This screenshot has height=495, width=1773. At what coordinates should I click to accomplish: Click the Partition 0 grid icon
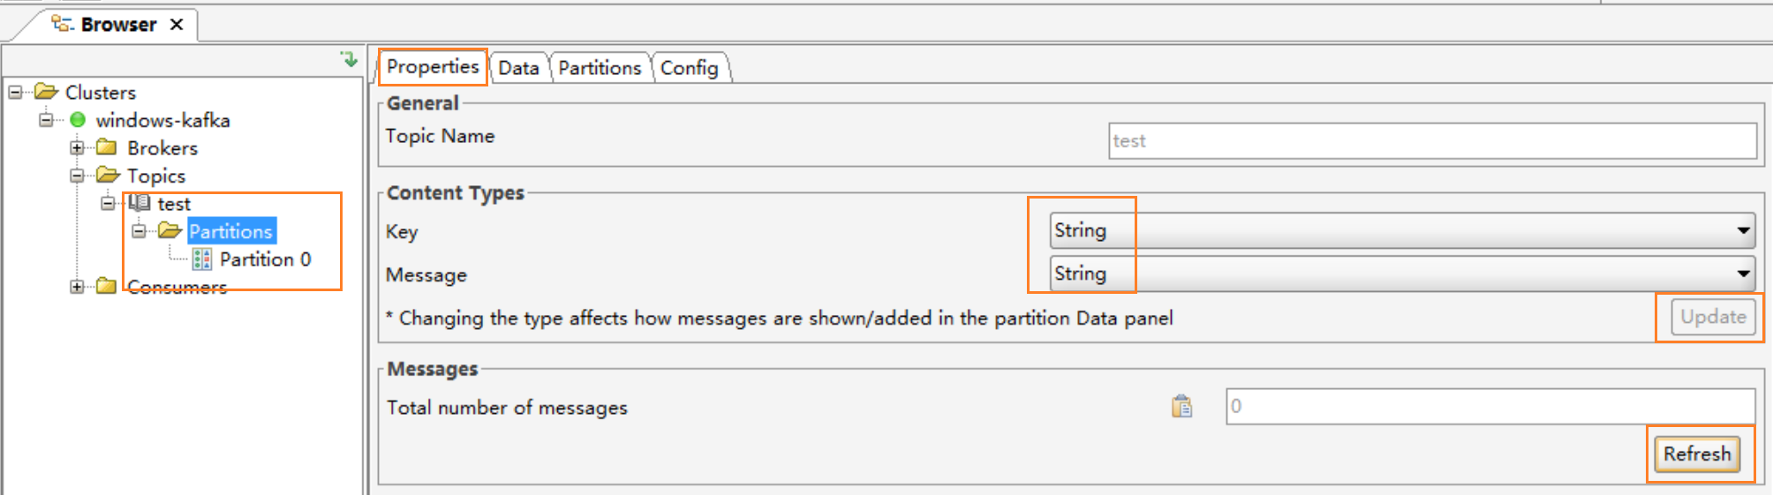point(202,259)
